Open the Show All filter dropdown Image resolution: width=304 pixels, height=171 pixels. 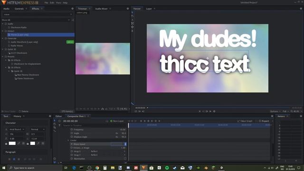click(36, 20)
